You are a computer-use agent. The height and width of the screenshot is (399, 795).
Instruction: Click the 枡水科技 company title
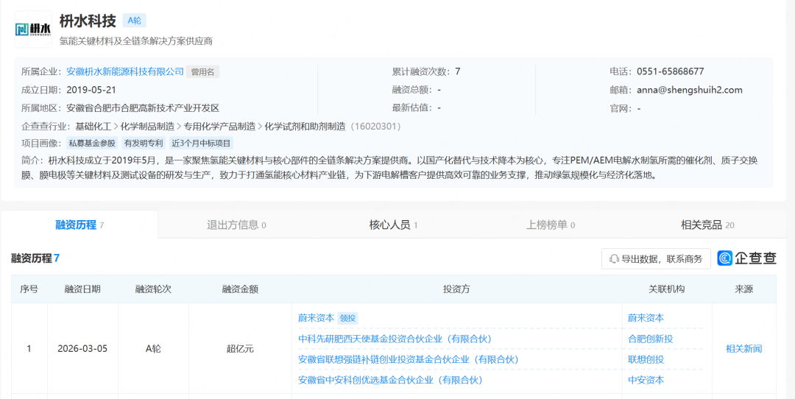pos(88,21)
